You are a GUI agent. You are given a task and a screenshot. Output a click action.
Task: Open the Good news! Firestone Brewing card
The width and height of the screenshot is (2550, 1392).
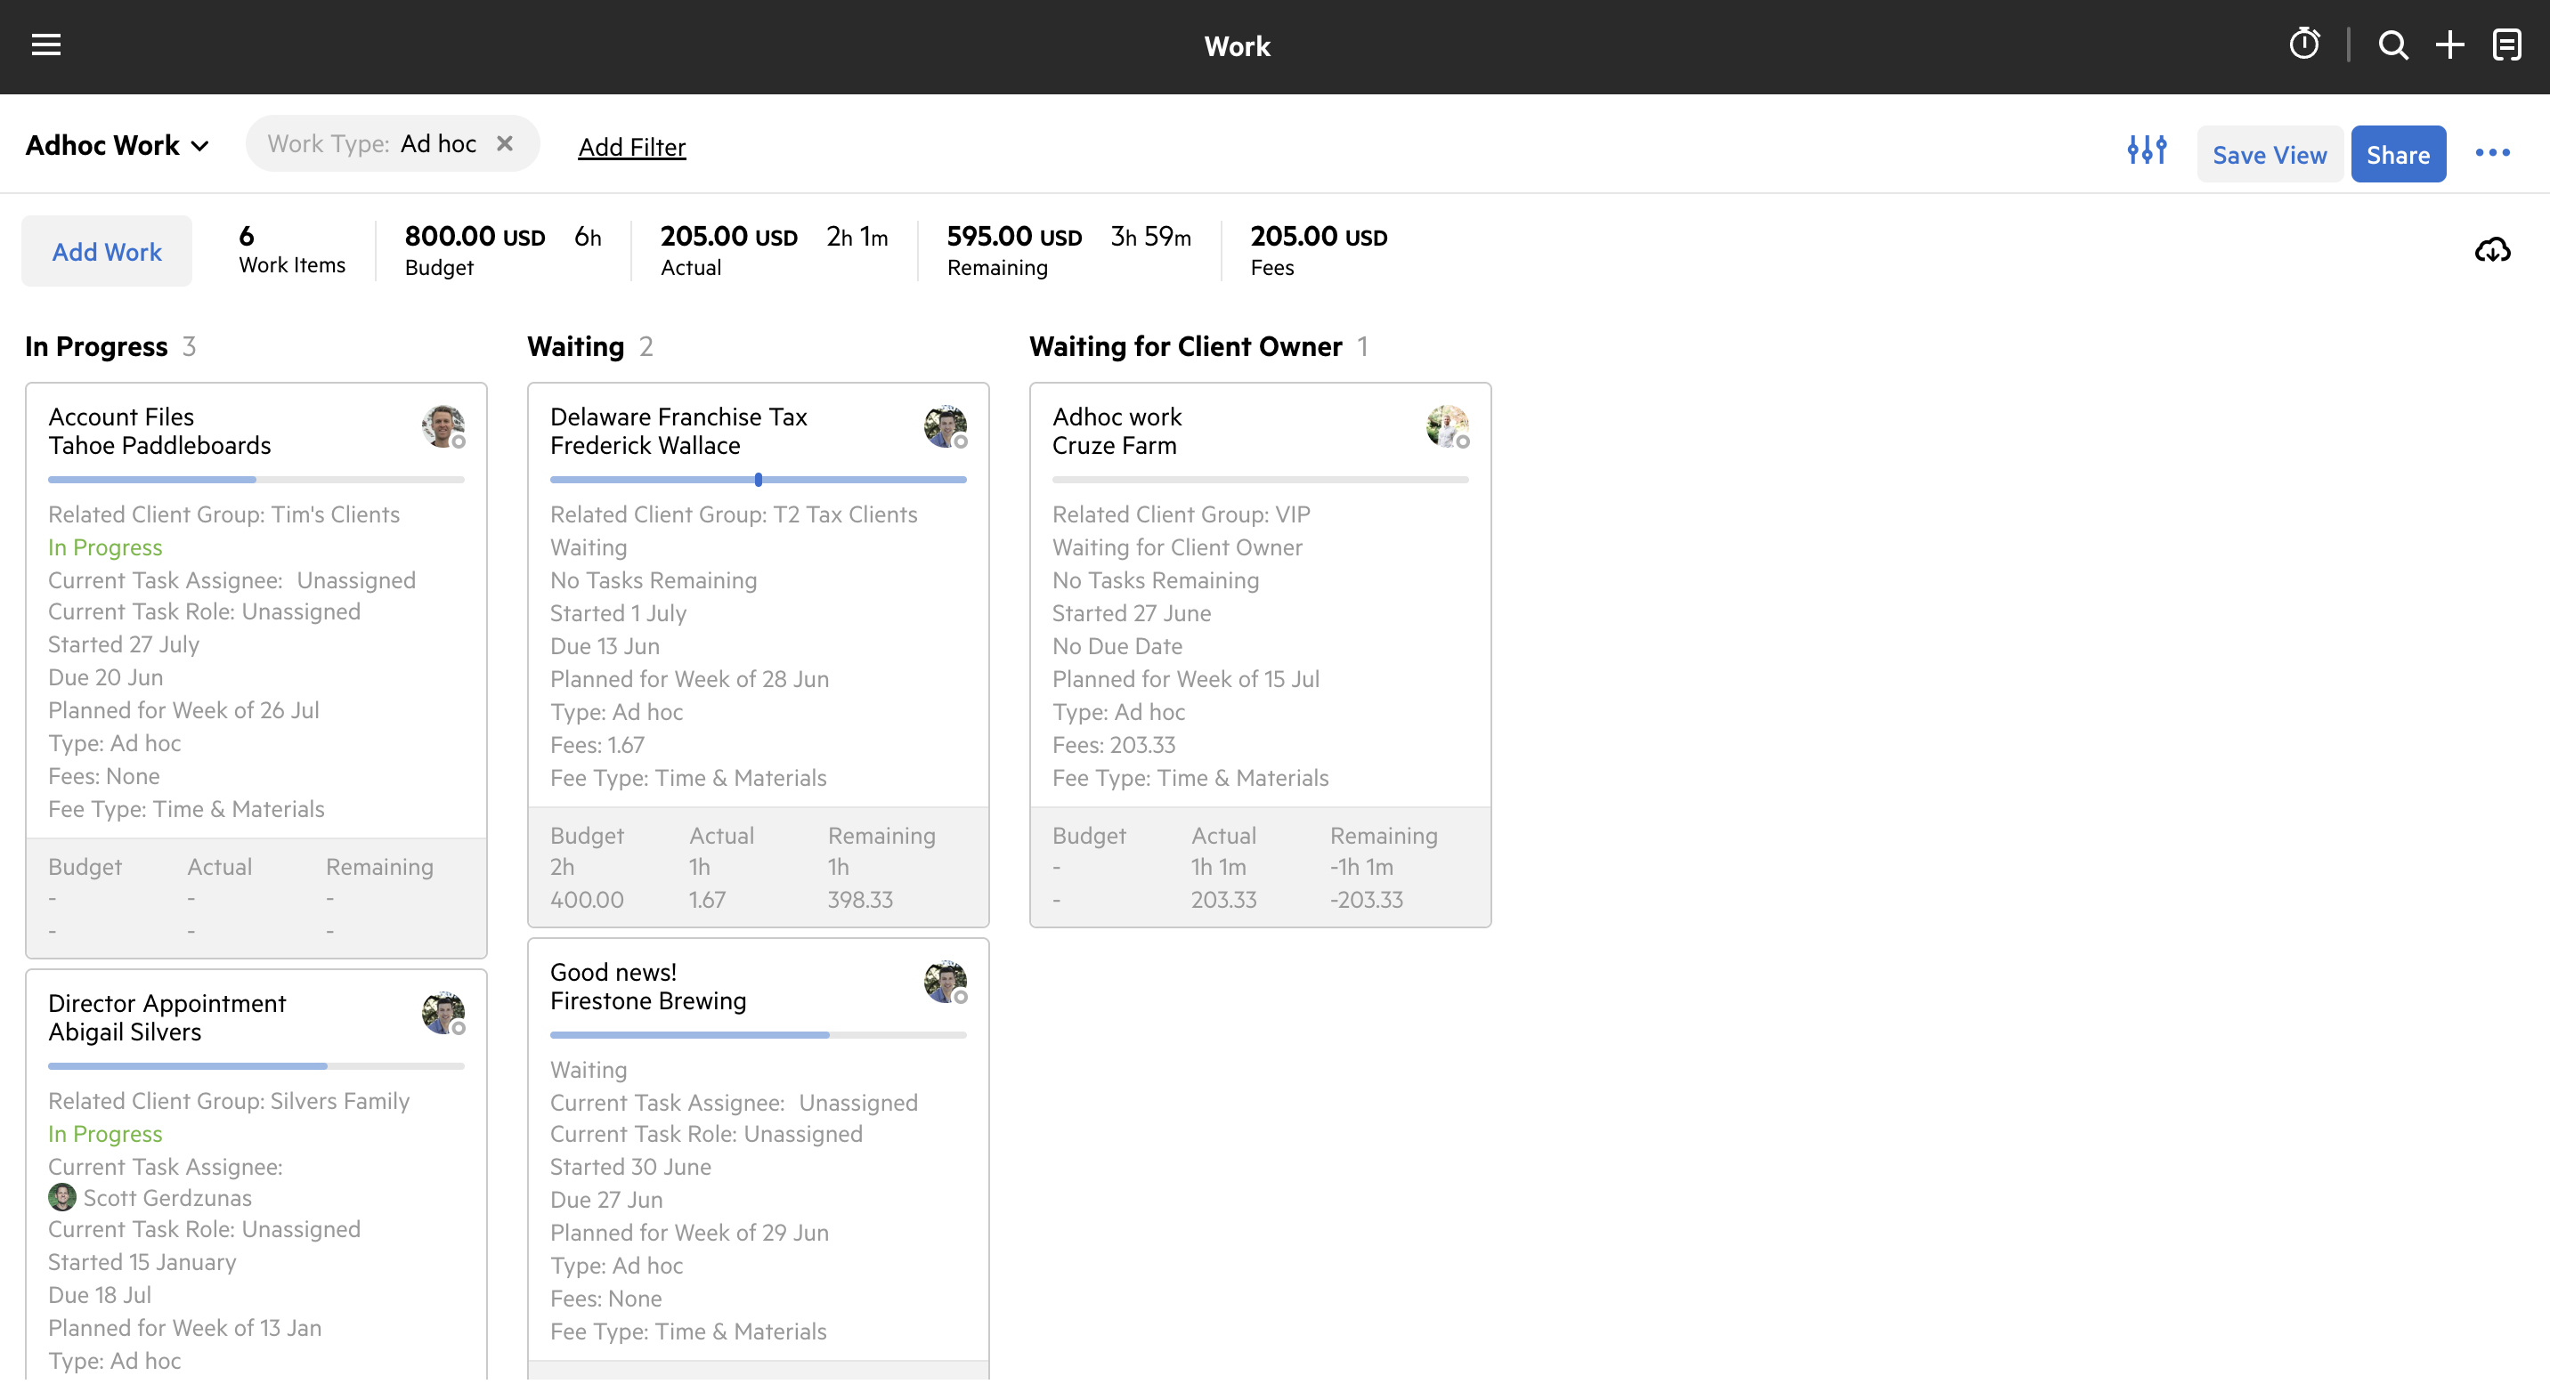pos(647,986)
